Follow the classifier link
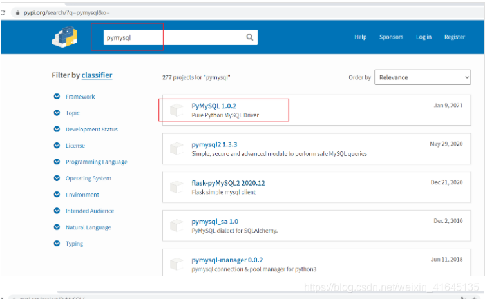This screenshot has height=299, width=485. click(x=97, y=75)
